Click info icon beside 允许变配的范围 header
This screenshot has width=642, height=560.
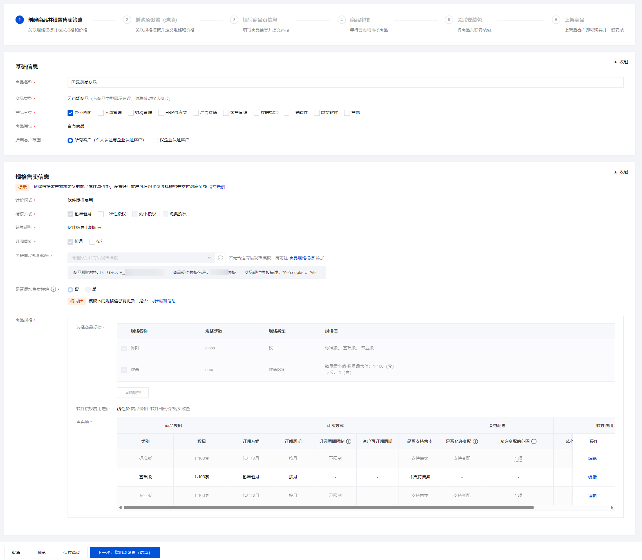click(534, 441)
